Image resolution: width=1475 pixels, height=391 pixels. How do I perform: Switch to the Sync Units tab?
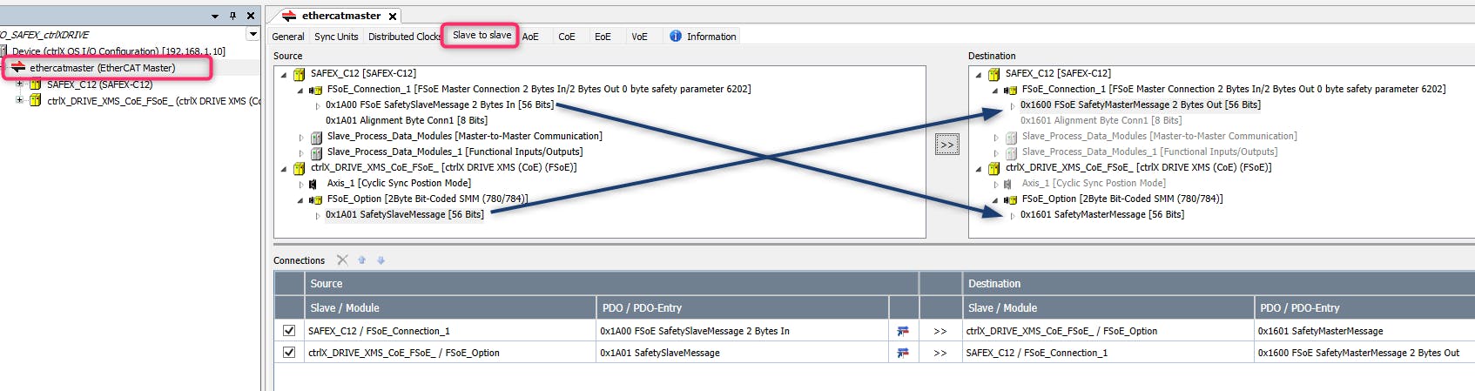[336, 37]
